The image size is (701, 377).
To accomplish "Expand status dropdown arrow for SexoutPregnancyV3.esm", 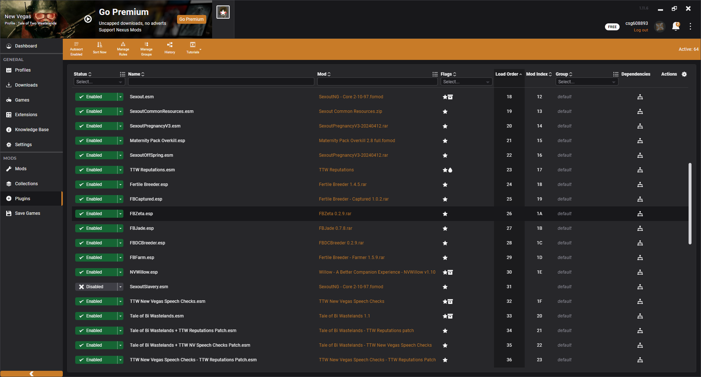I will pyautogui.click(x=120, y=126).
